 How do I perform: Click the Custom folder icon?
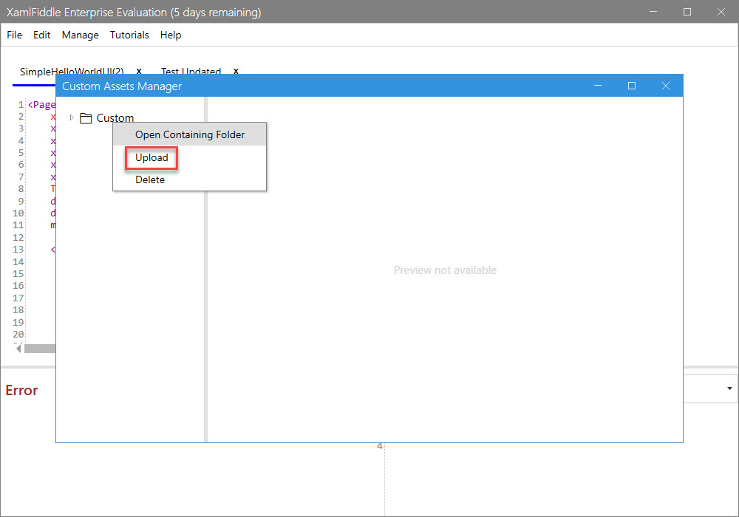86,118
